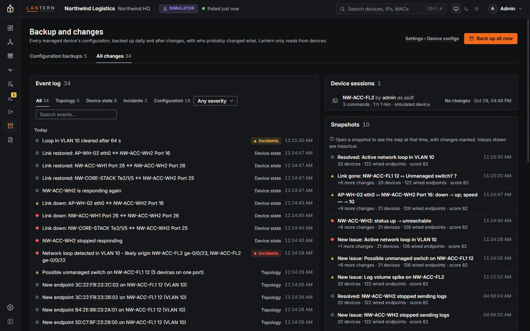530x331 pixels.
Task: Switch to light theme sun icon
Action: (x=477, y=9)
